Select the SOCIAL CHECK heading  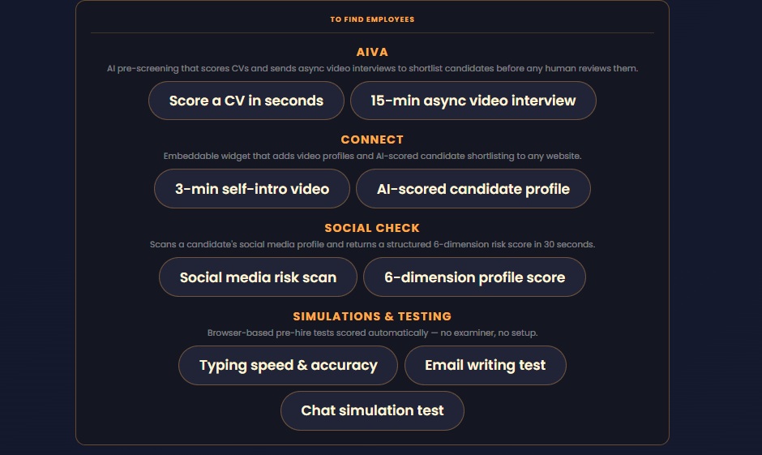click(372, 228)
